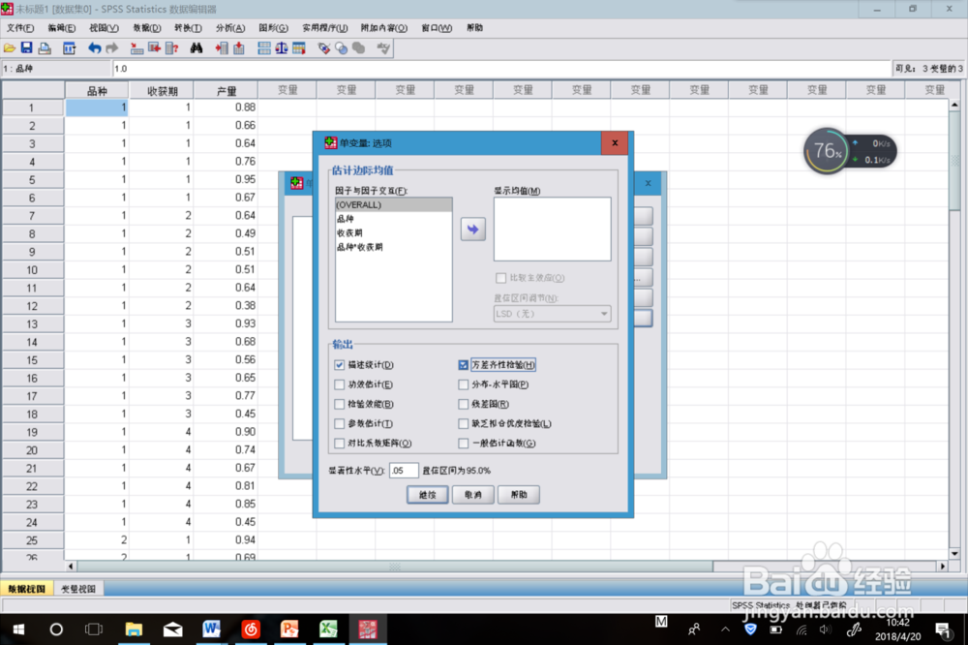
Task: Click the Open data file toolbar icon
Action: pos(10,48)
